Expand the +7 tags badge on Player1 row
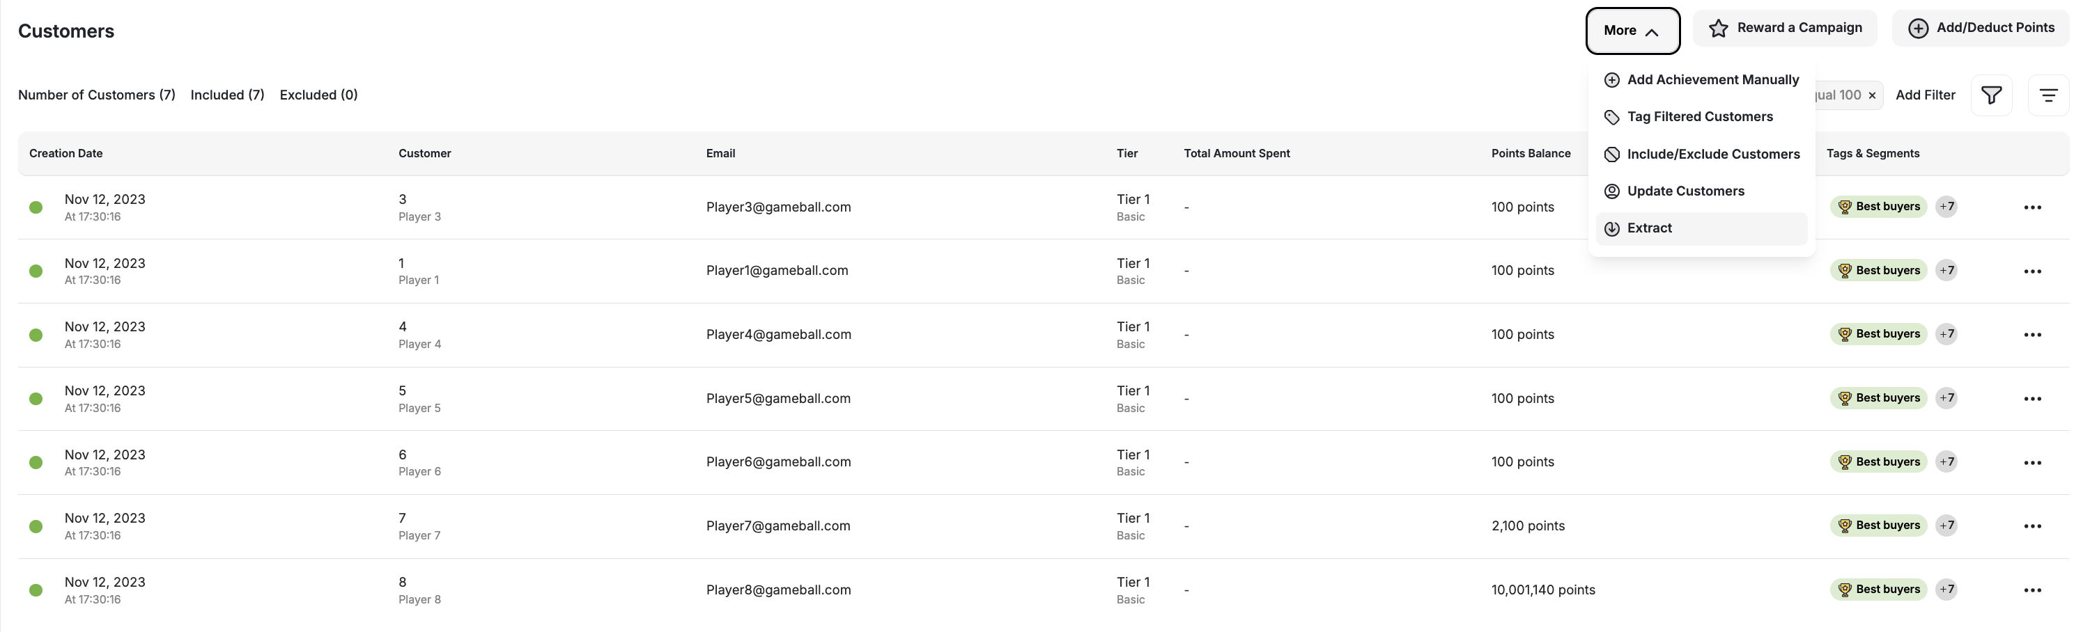2090x632 pixels. (1947, 270)
